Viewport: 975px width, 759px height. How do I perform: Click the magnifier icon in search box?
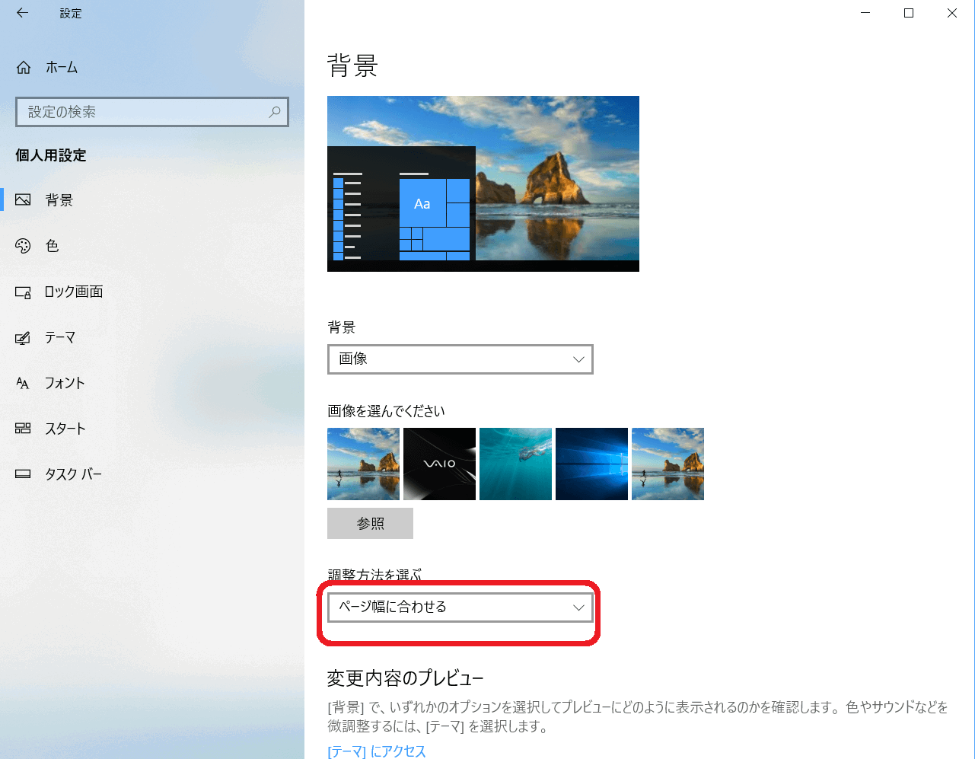[275, 112]
